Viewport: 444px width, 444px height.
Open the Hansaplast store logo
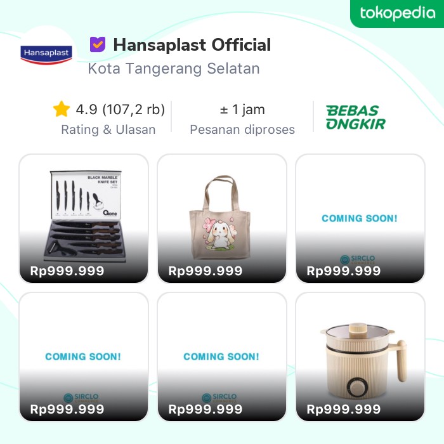[46, 54]
